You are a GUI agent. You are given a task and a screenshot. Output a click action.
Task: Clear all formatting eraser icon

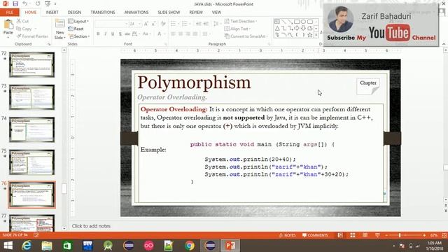(163, 24)
